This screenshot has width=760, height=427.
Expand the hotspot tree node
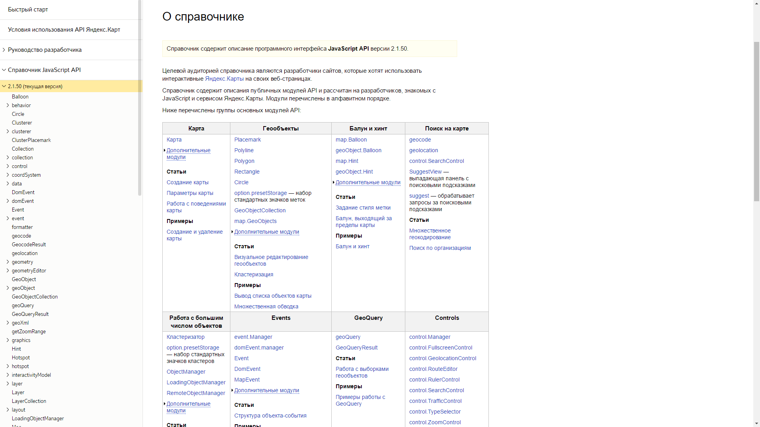8,366
